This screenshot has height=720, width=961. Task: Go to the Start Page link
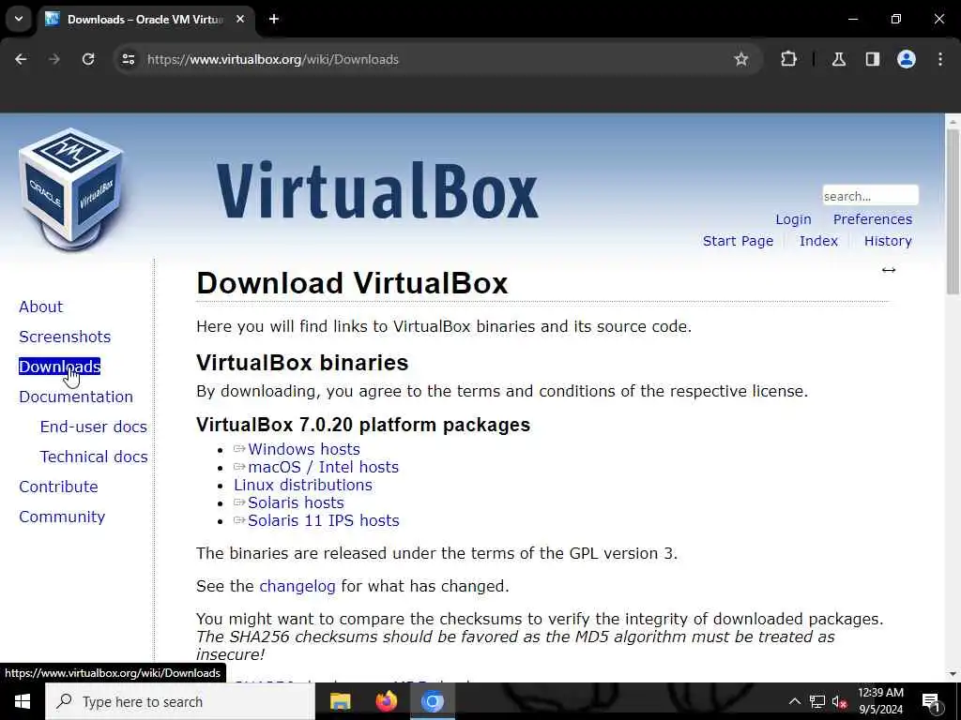(x=738, y=241)
